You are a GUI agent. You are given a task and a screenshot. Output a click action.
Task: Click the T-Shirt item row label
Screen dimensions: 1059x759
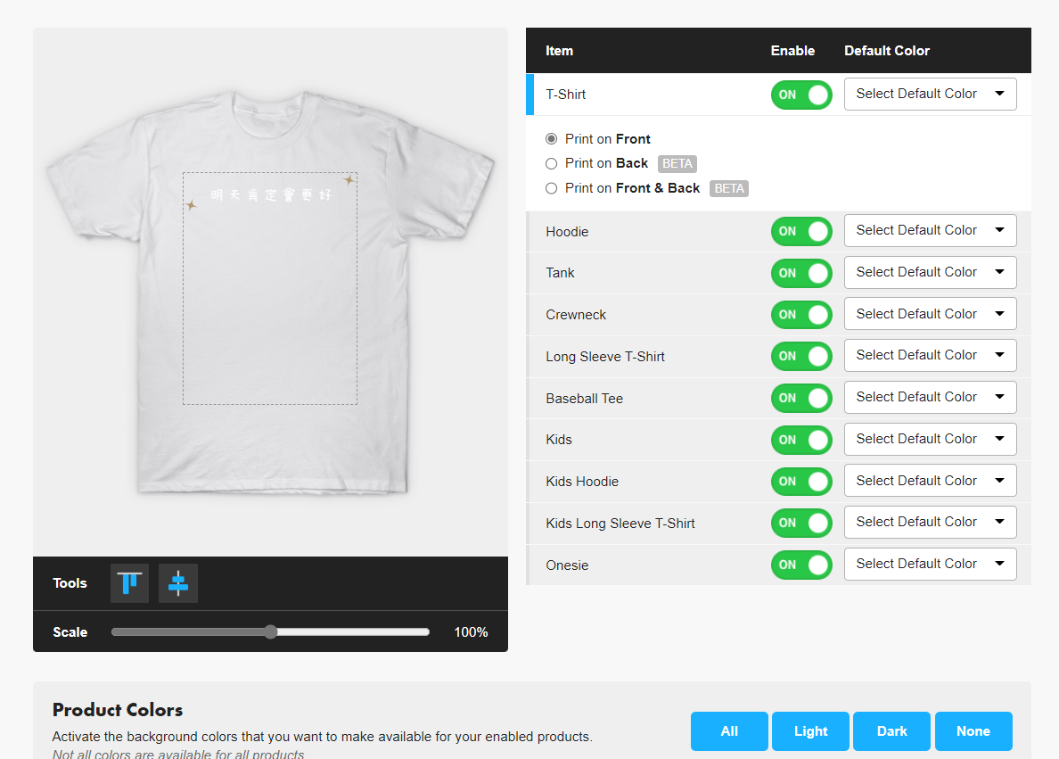click(x=565, y=95)
